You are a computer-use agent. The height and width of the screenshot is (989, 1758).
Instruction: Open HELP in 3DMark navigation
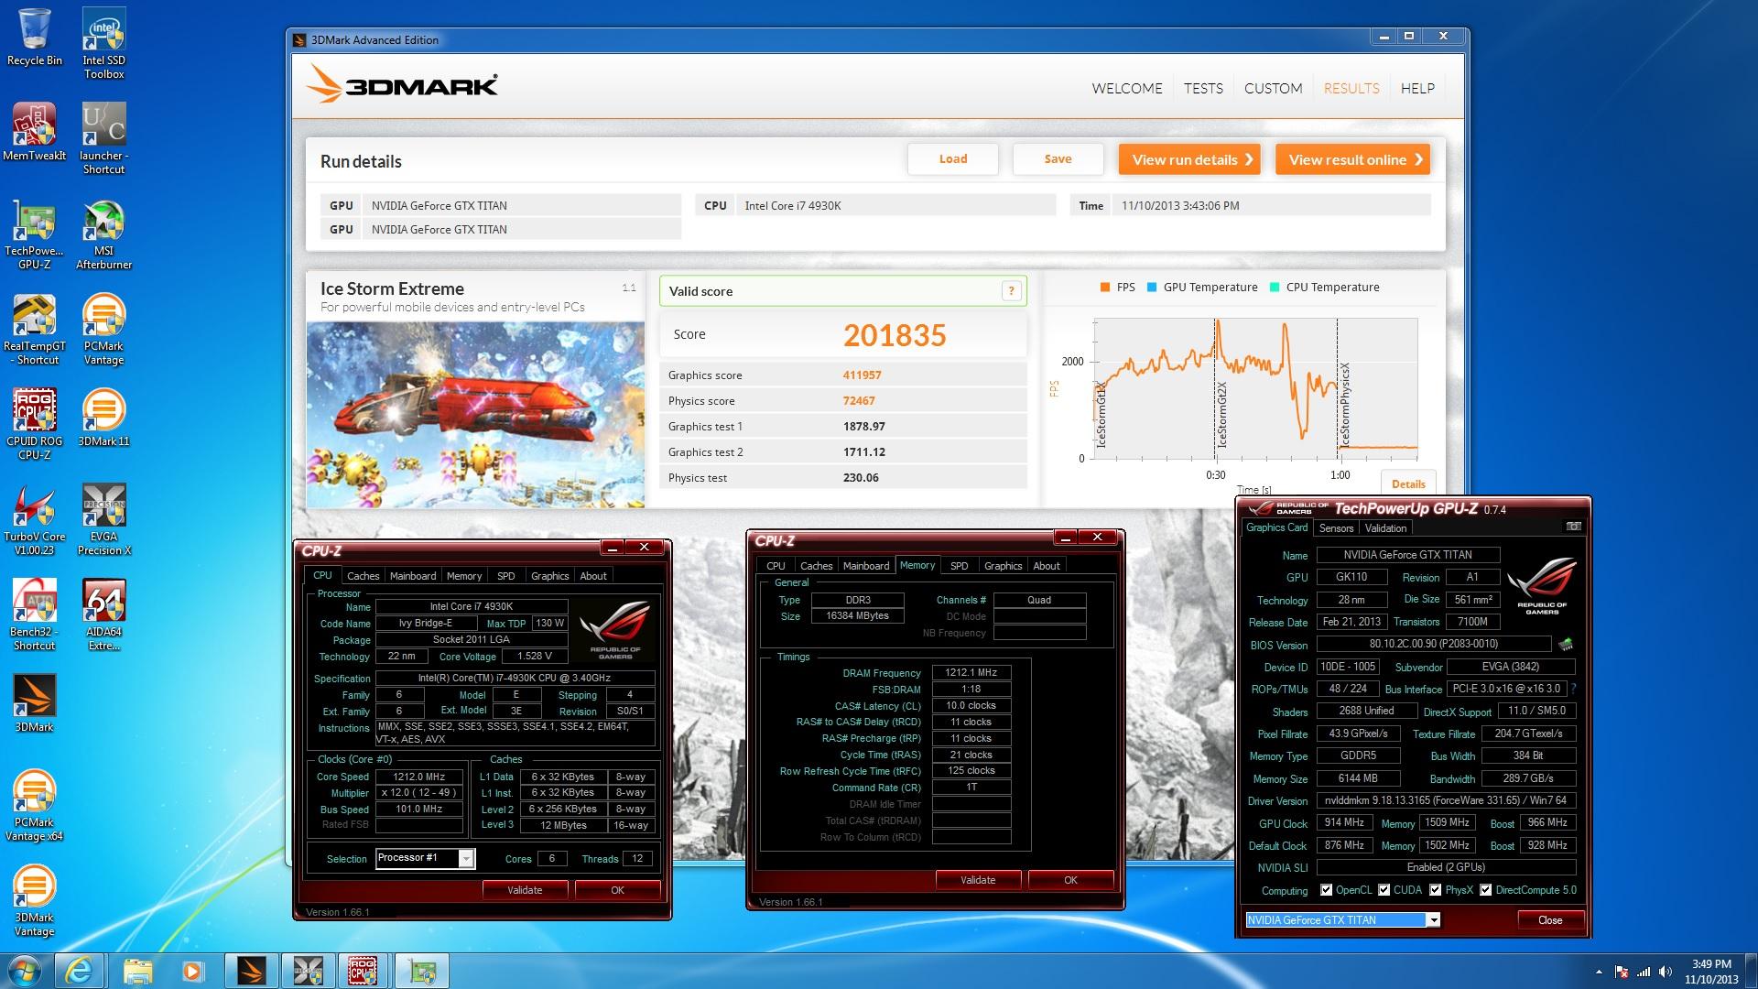[x=1417, y=89]
